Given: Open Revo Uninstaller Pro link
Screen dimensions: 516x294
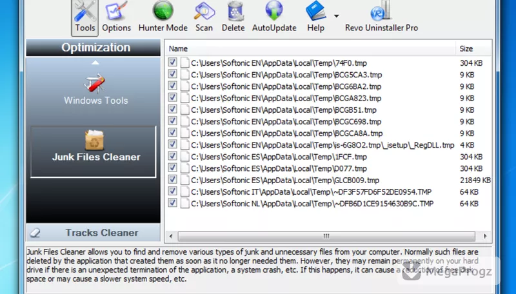Looking at the screenshot, I should coord(381,17).
